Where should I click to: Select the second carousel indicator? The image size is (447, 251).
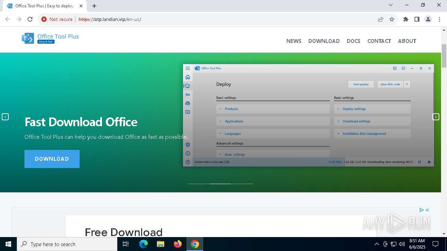[x=220, y=183]
